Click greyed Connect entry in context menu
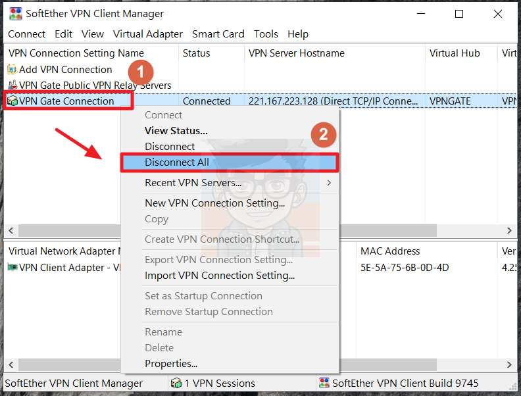521x396 pixels. [x=230, y=115]
